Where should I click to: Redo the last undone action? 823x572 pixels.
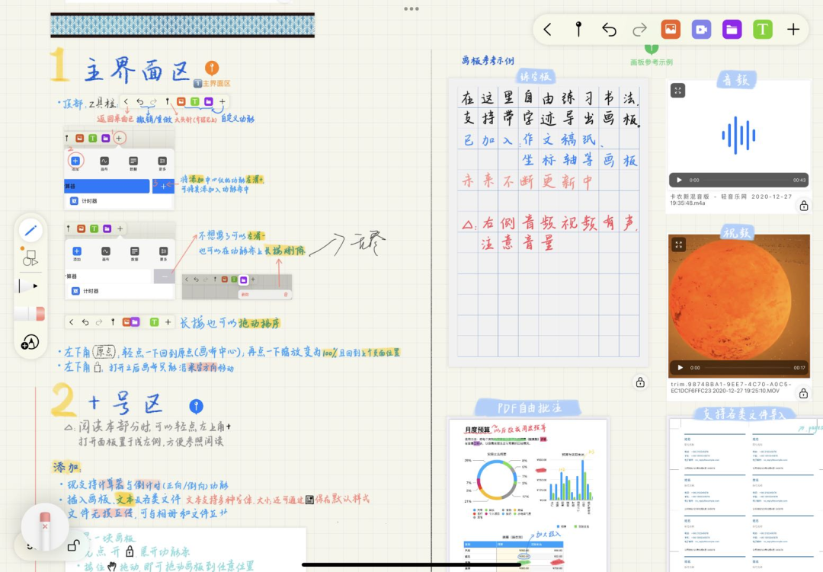pos(640,29)
